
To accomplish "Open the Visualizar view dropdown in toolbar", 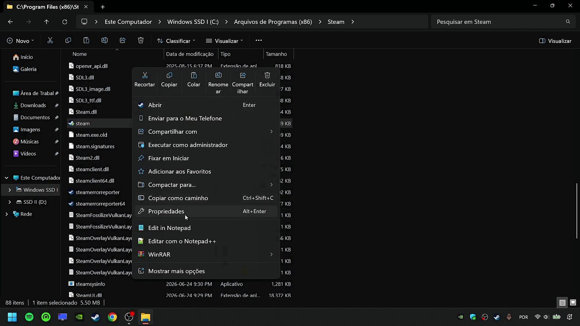I will pyautogui.click(x=224, y=41).
